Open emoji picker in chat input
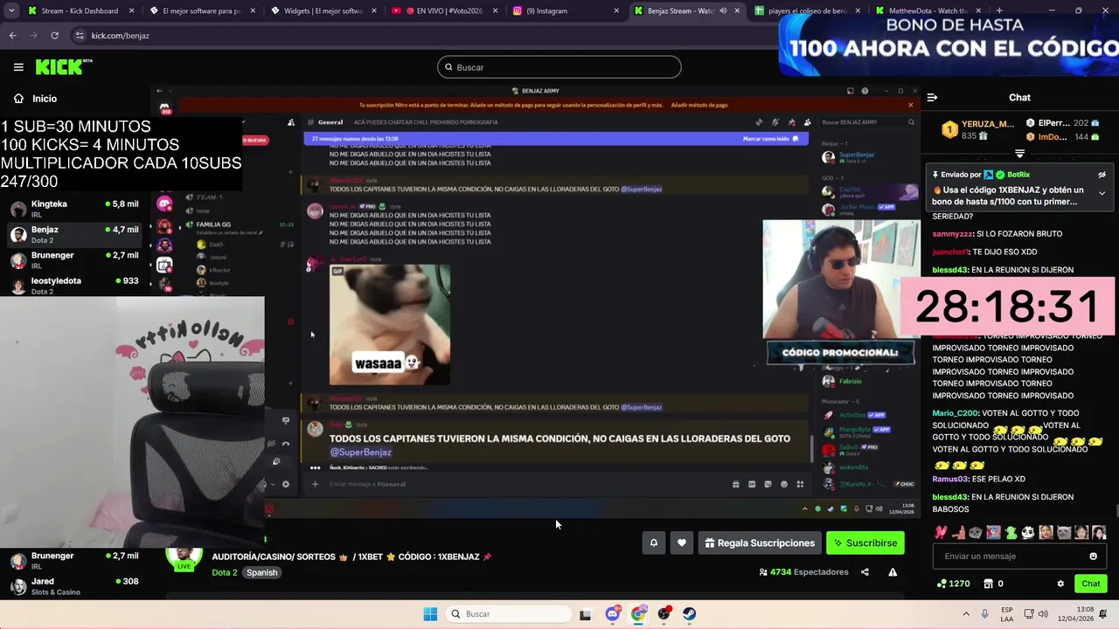 click(1093, 556)
